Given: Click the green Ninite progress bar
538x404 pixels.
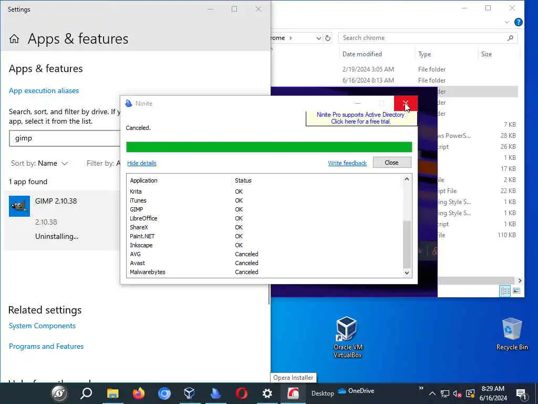Looking at the screenshot, I should 269,147.
